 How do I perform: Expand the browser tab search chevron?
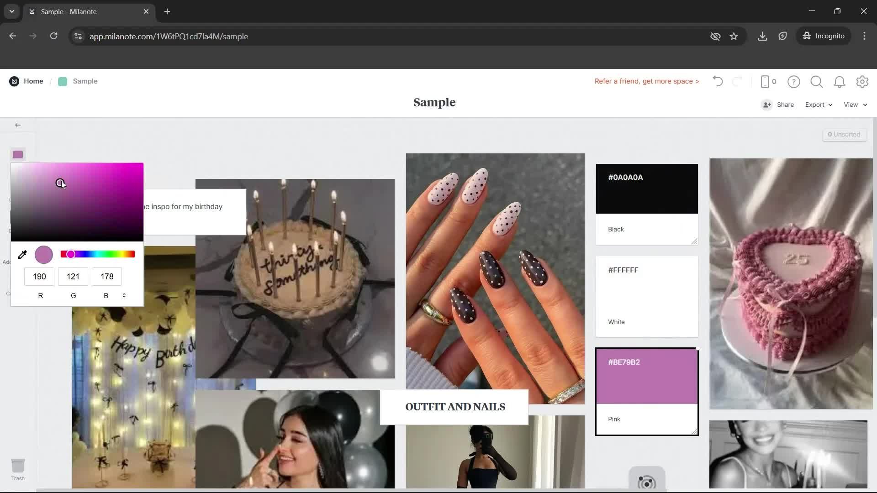(x=11, y=11)
